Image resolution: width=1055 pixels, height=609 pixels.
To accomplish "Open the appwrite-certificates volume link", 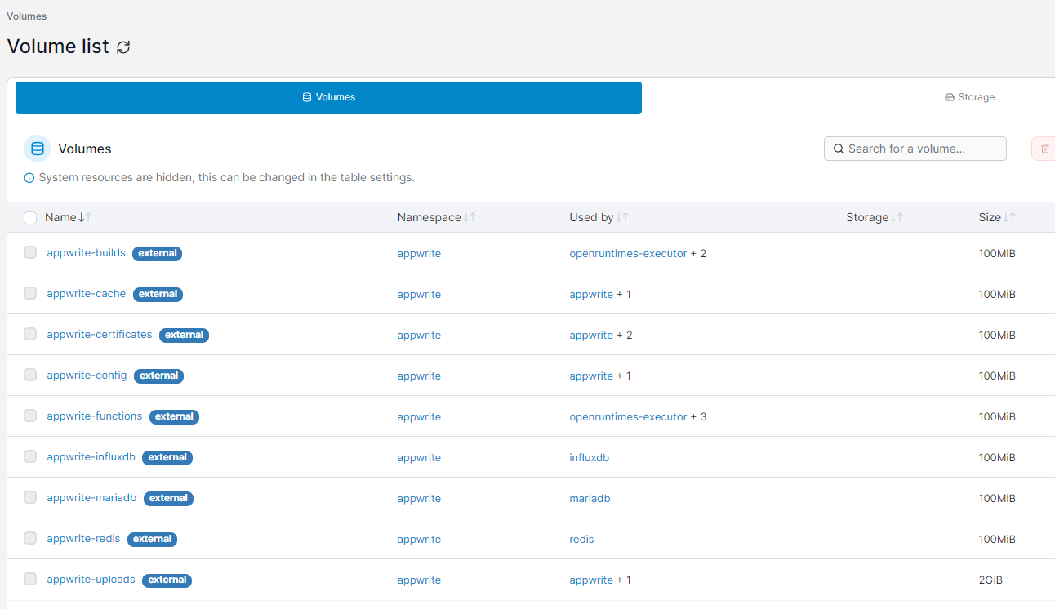I will pos(100,335).
